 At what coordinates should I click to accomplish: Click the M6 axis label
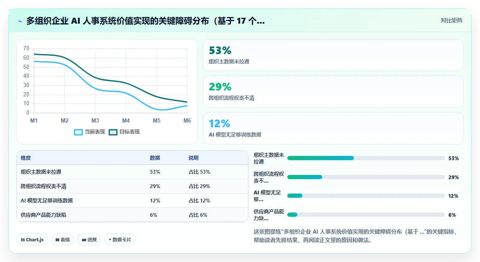point(187,120)
